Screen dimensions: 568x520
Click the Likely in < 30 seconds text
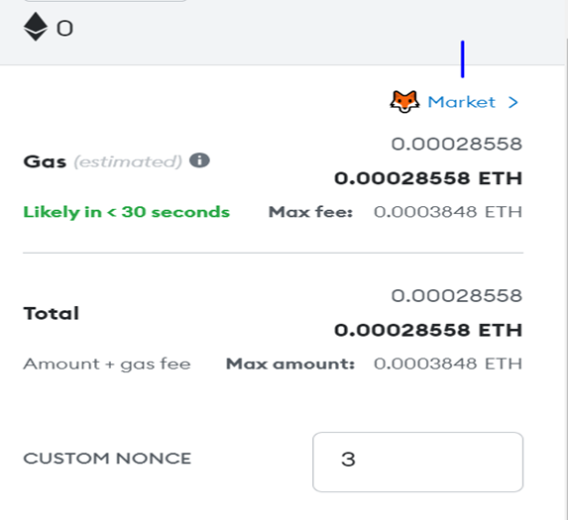coord(127,212)
